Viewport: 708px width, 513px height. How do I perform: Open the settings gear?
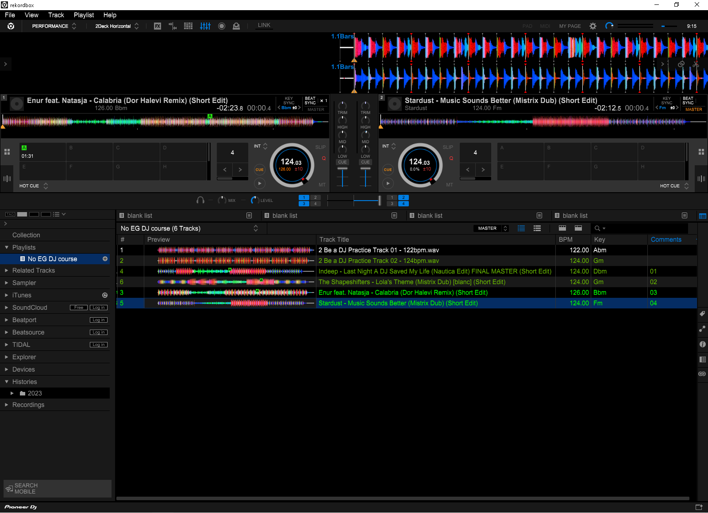point(593,26)
